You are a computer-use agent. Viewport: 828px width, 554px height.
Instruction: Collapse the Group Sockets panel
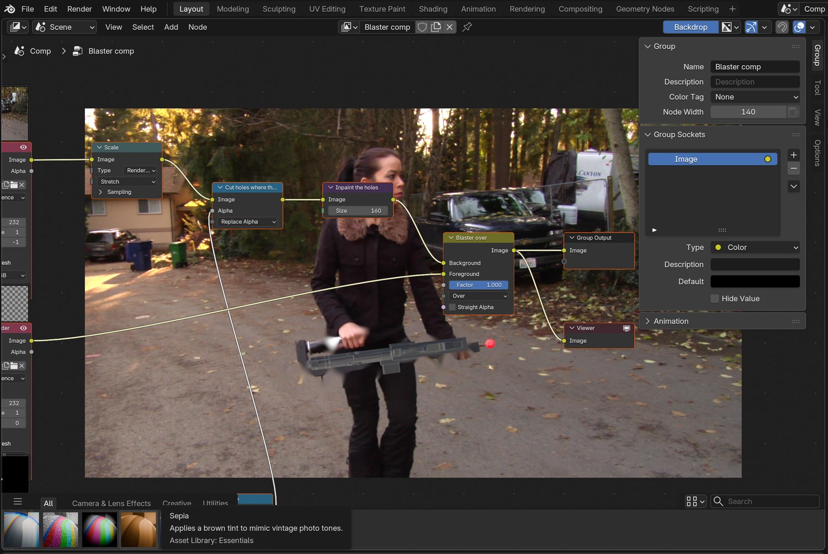(647, 135)
